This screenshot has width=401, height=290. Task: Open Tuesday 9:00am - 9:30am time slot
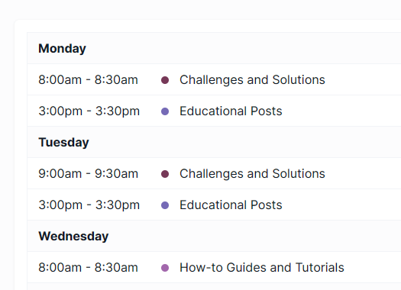(x=89, y=174)
